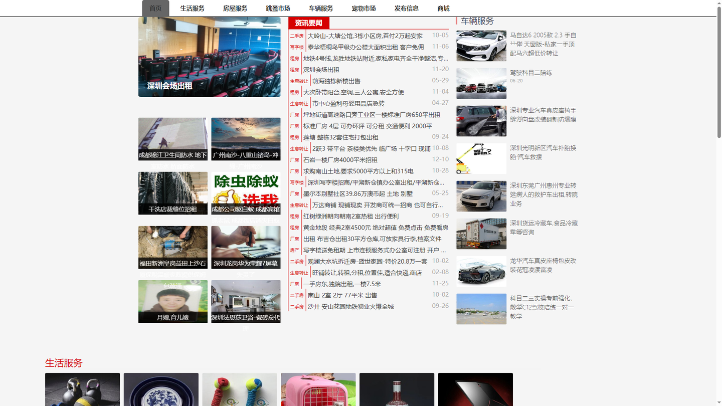Open the 除虫除蚁 pest control thumbnail
This screenshot has width=722, height=406.
pos(246,193)
